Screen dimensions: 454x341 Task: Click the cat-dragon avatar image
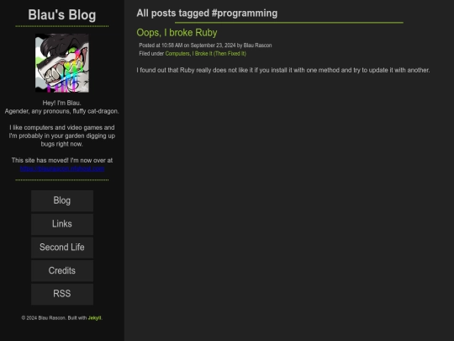coord(62,63)
